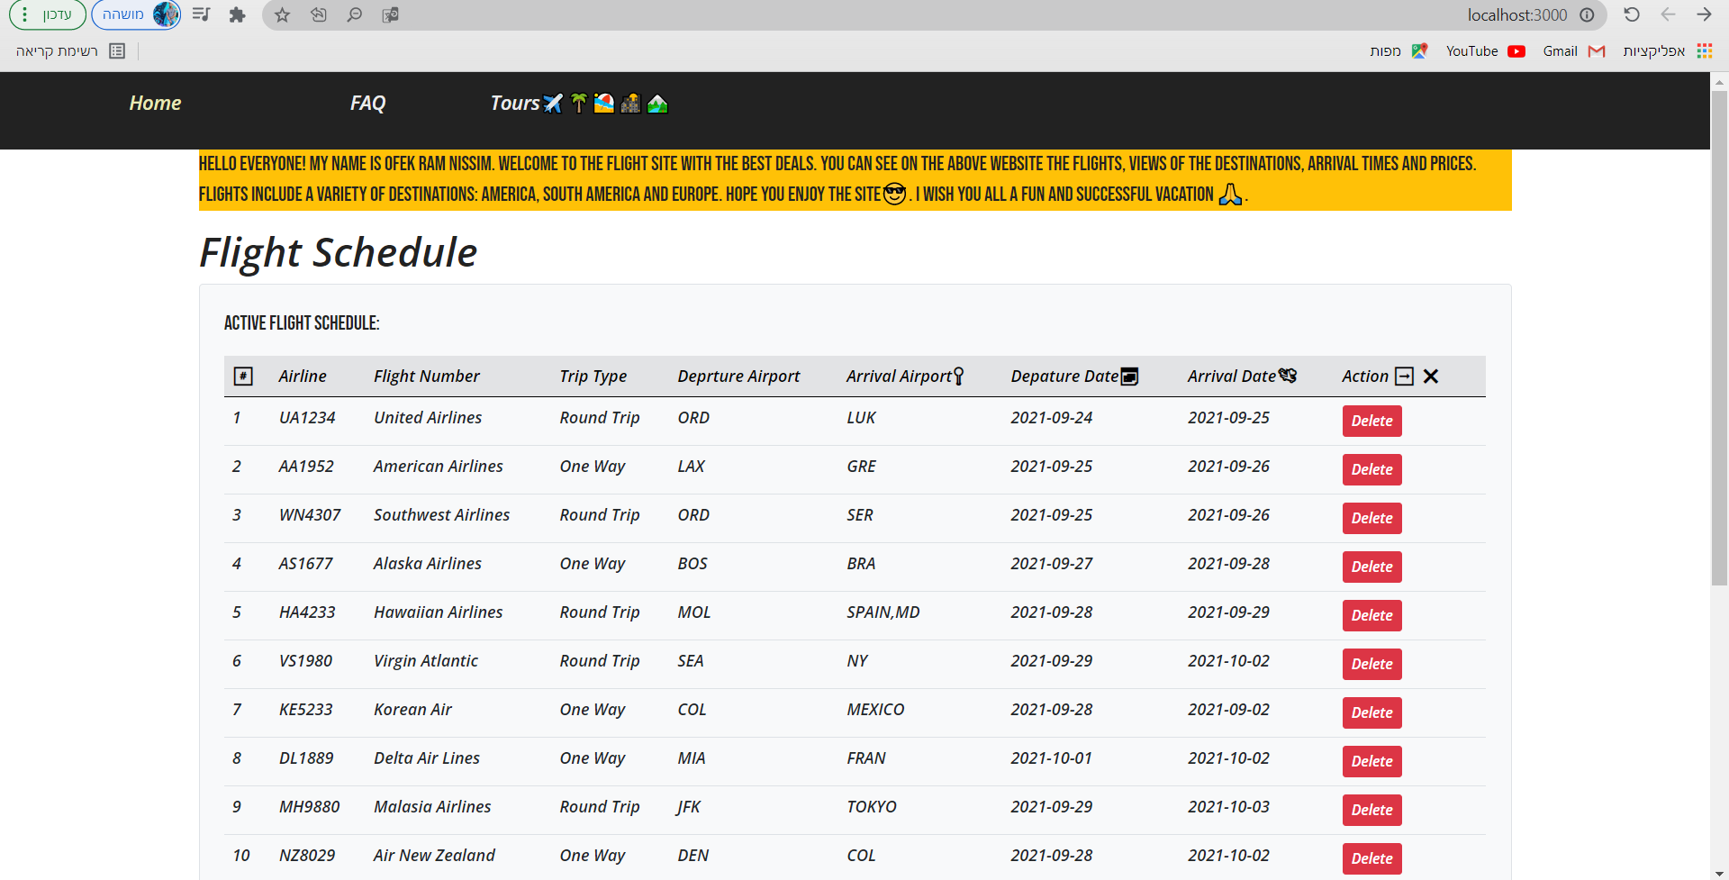Open the Gmail bookmark
The image size is (1729, 880).
click(x=1572, y=51)
